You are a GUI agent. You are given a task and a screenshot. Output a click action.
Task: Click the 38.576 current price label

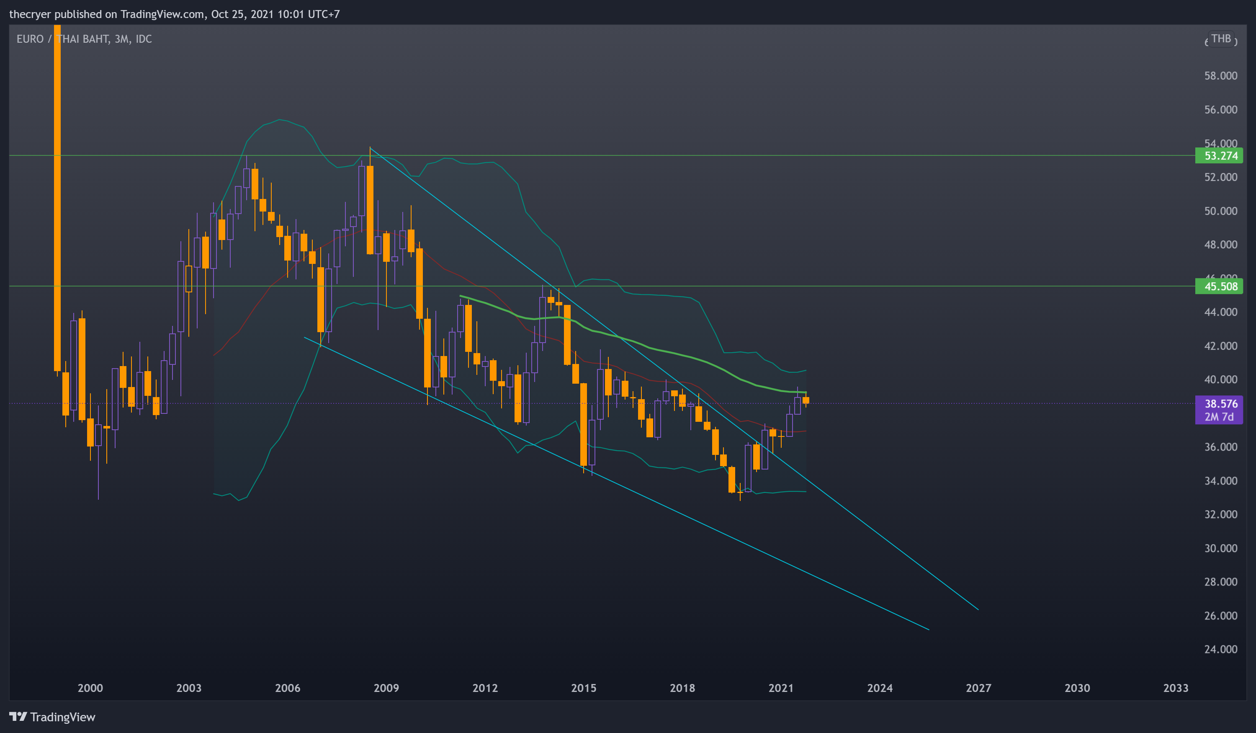pyautogui.click(x=1220, y=403)
